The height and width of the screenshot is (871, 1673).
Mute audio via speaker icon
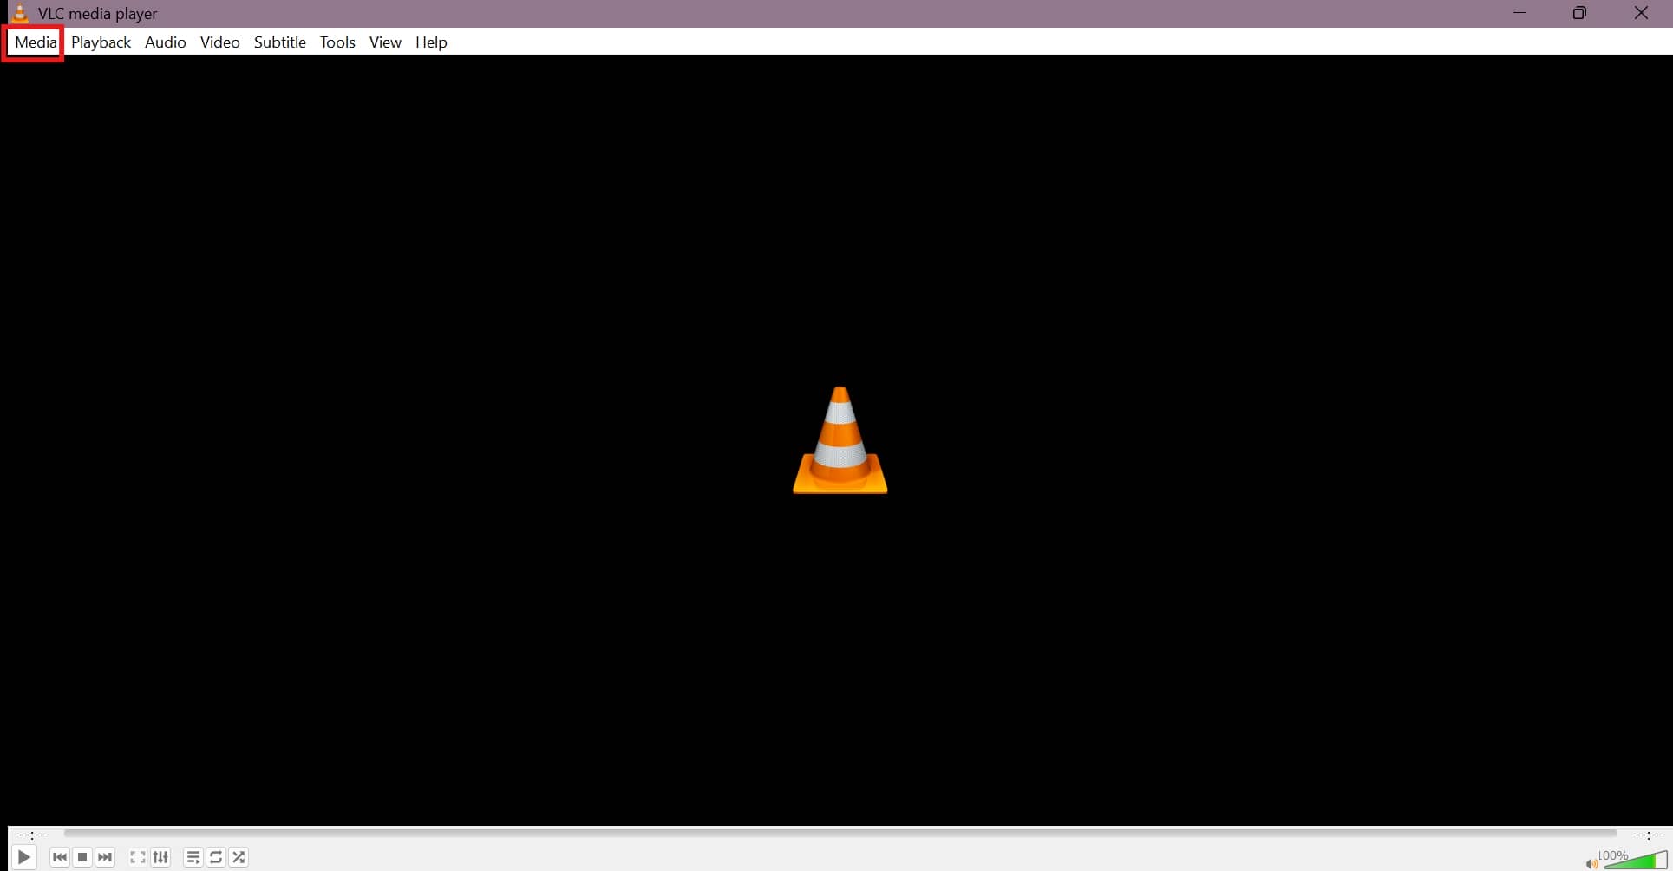point(1591,863)
